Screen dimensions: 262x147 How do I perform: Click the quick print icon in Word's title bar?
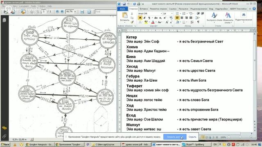coord(139,4)
